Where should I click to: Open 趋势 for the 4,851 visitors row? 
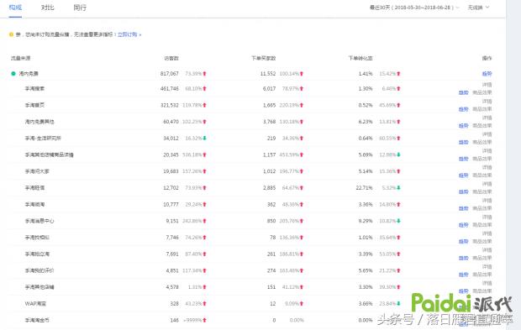464,275
